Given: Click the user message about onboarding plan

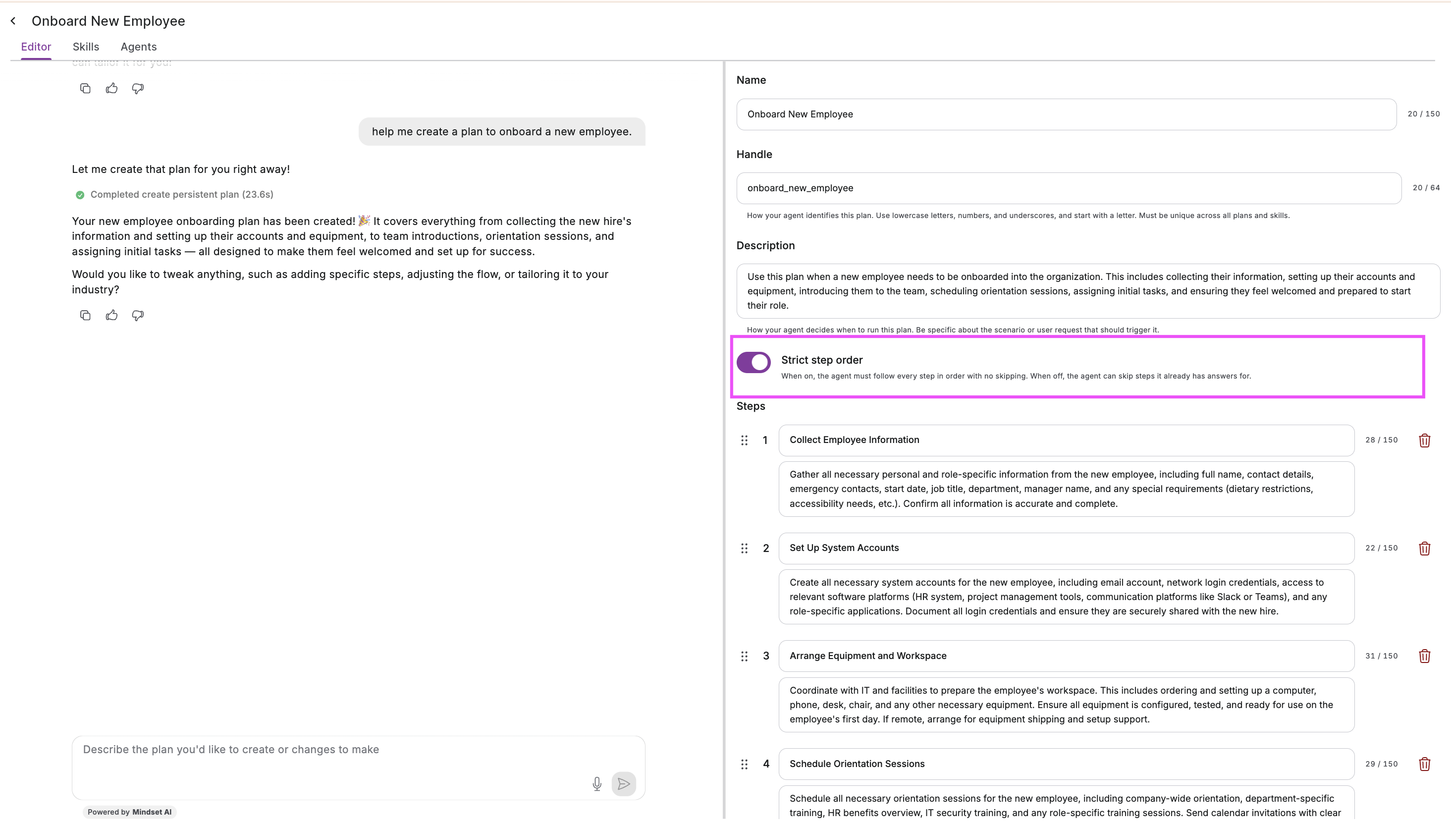Looking at the screenshot, I should [x=502, y=132].
